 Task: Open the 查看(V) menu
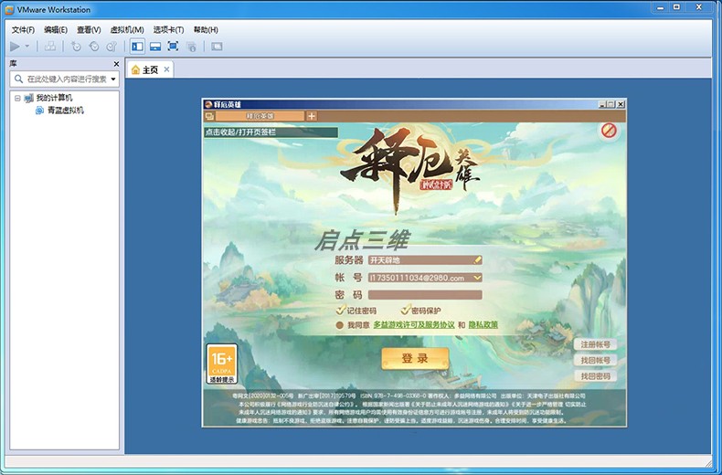pos(89,30)
